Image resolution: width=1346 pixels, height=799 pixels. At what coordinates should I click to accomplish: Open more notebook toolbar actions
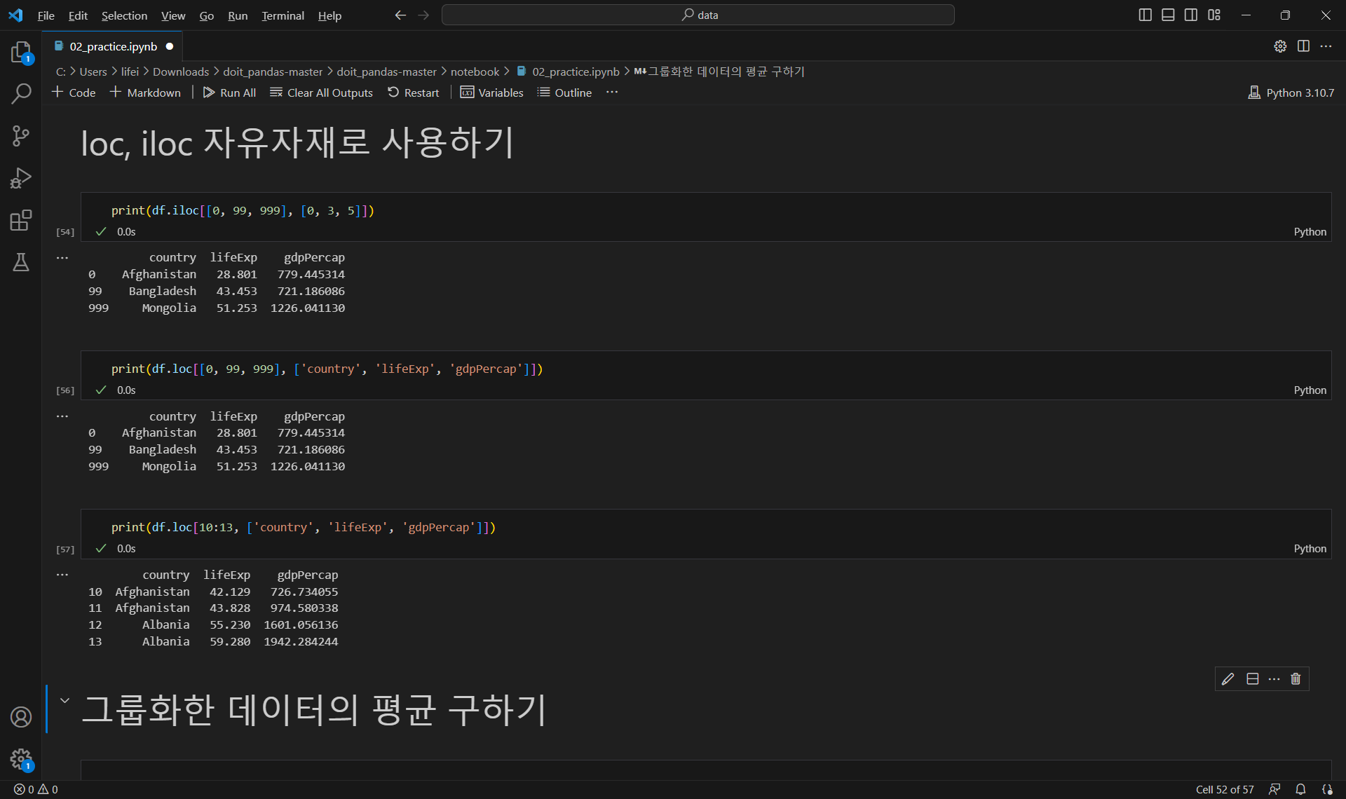point(612,93)
